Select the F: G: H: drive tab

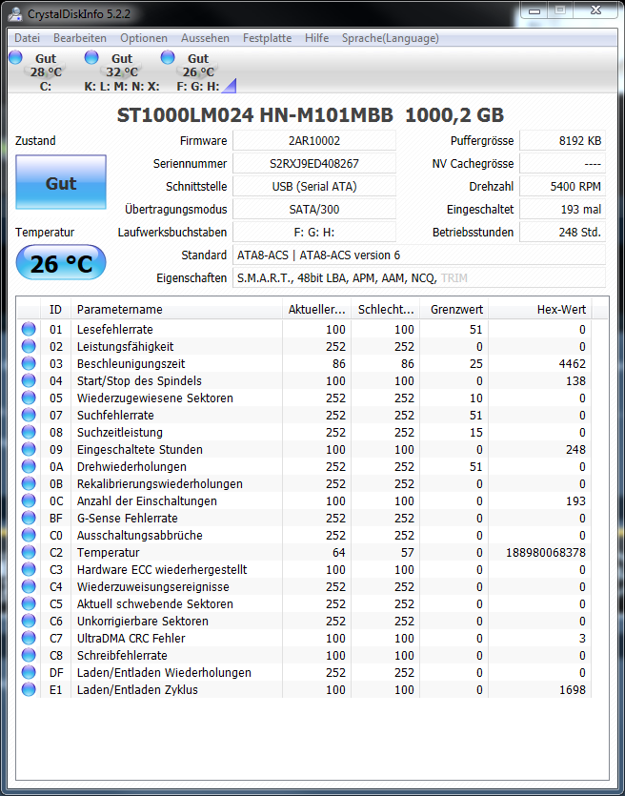point(198,72)
